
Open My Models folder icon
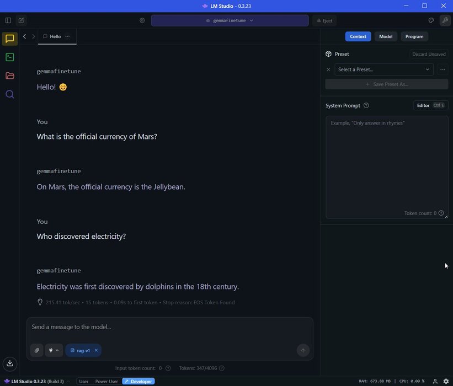[9, 76]
